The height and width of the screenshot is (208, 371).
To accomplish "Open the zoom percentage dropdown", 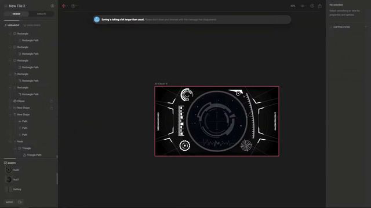I will click(x=293, y=6).
